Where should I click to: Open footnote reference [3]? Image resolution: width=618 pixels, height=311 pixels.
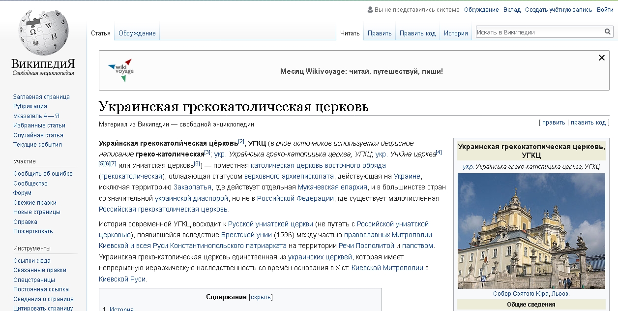(207, 152)
